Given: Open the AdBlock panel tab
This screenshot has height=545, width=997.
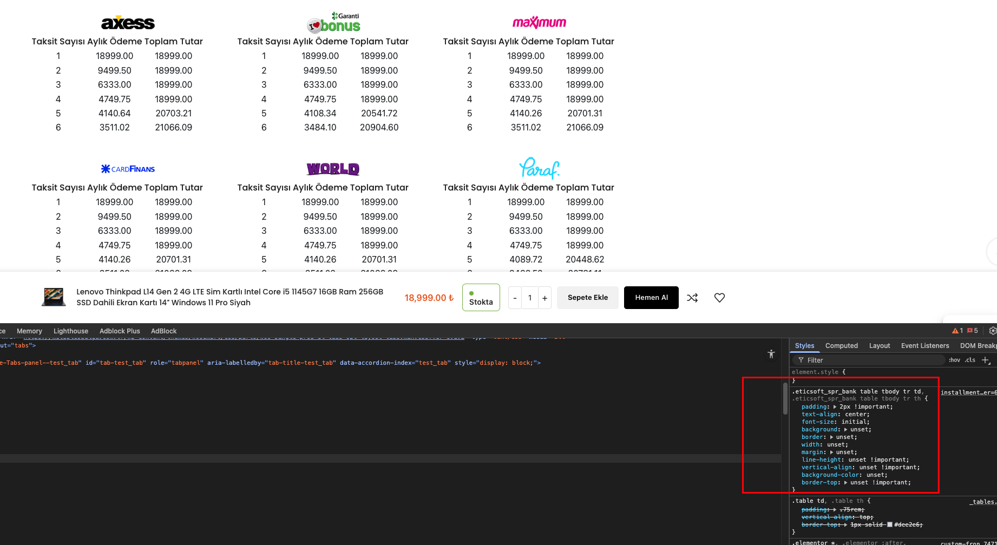Looking at the screenshot, I should point(164,331).
